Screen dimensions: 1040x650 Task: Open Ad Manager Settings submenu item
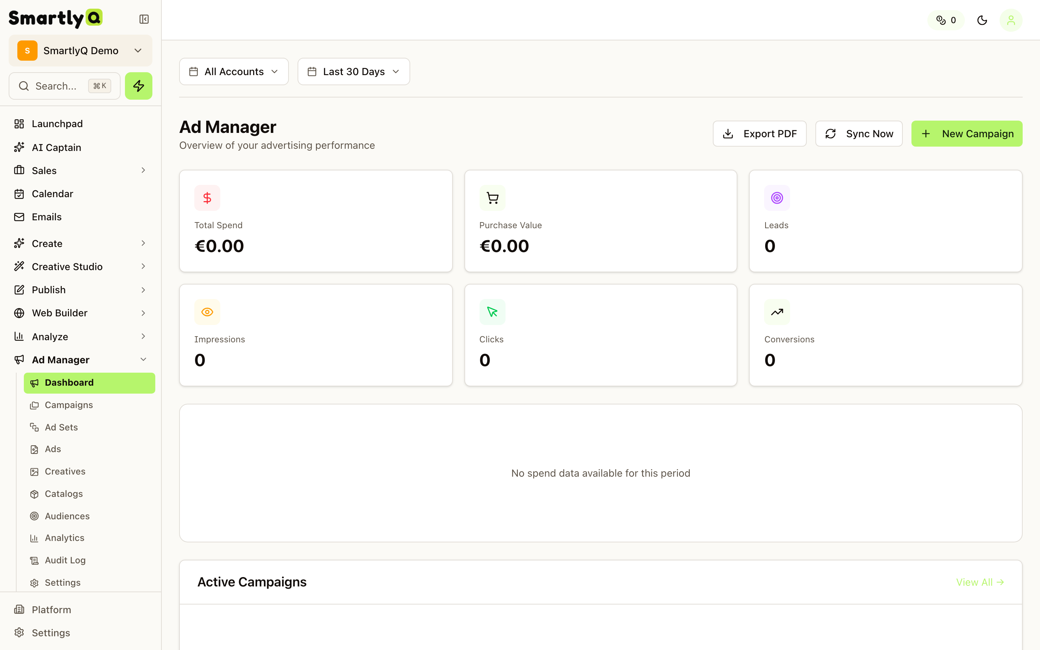[90, 582]
